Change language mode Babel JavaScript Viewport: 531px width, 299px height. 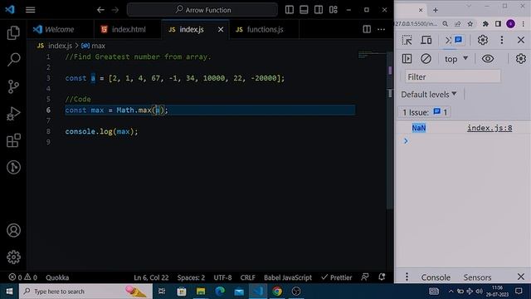(288, 277)
